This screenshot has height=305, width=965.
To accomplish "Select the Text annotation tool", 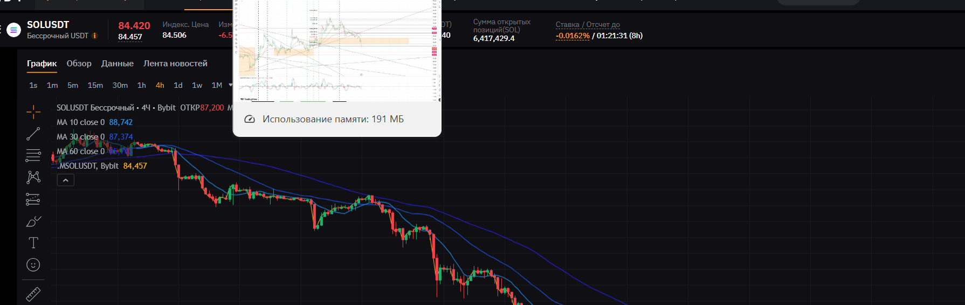I will click(x=33, y=243).
